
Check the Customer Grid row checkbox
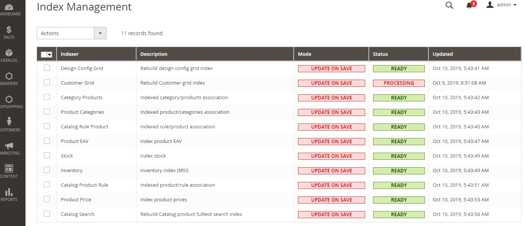pos(47,82)
